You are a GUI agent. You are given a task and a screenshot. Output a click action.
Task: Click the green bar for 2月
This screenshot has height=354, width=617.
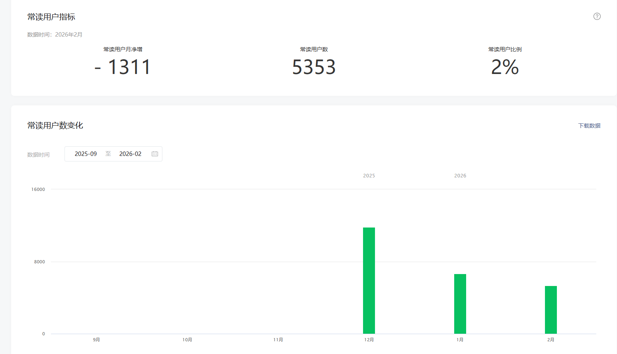point(551,309)
